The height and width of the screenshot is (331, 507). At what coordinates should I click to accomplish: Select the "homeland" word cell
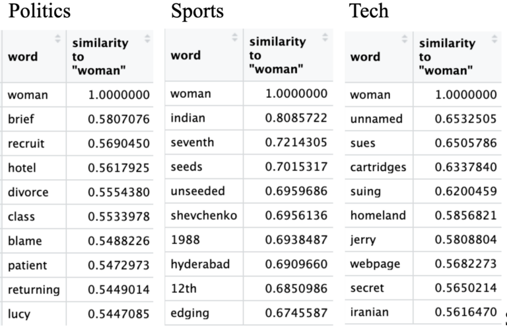click(375, 216)
